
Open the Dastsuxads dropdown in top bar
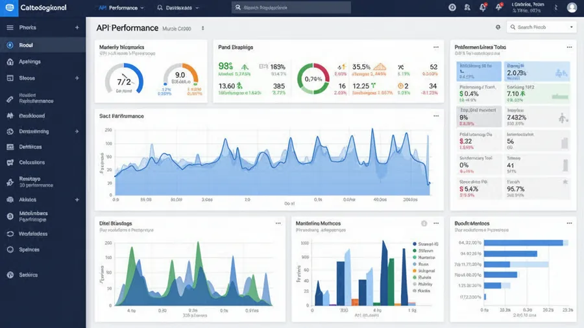point(178,8)
